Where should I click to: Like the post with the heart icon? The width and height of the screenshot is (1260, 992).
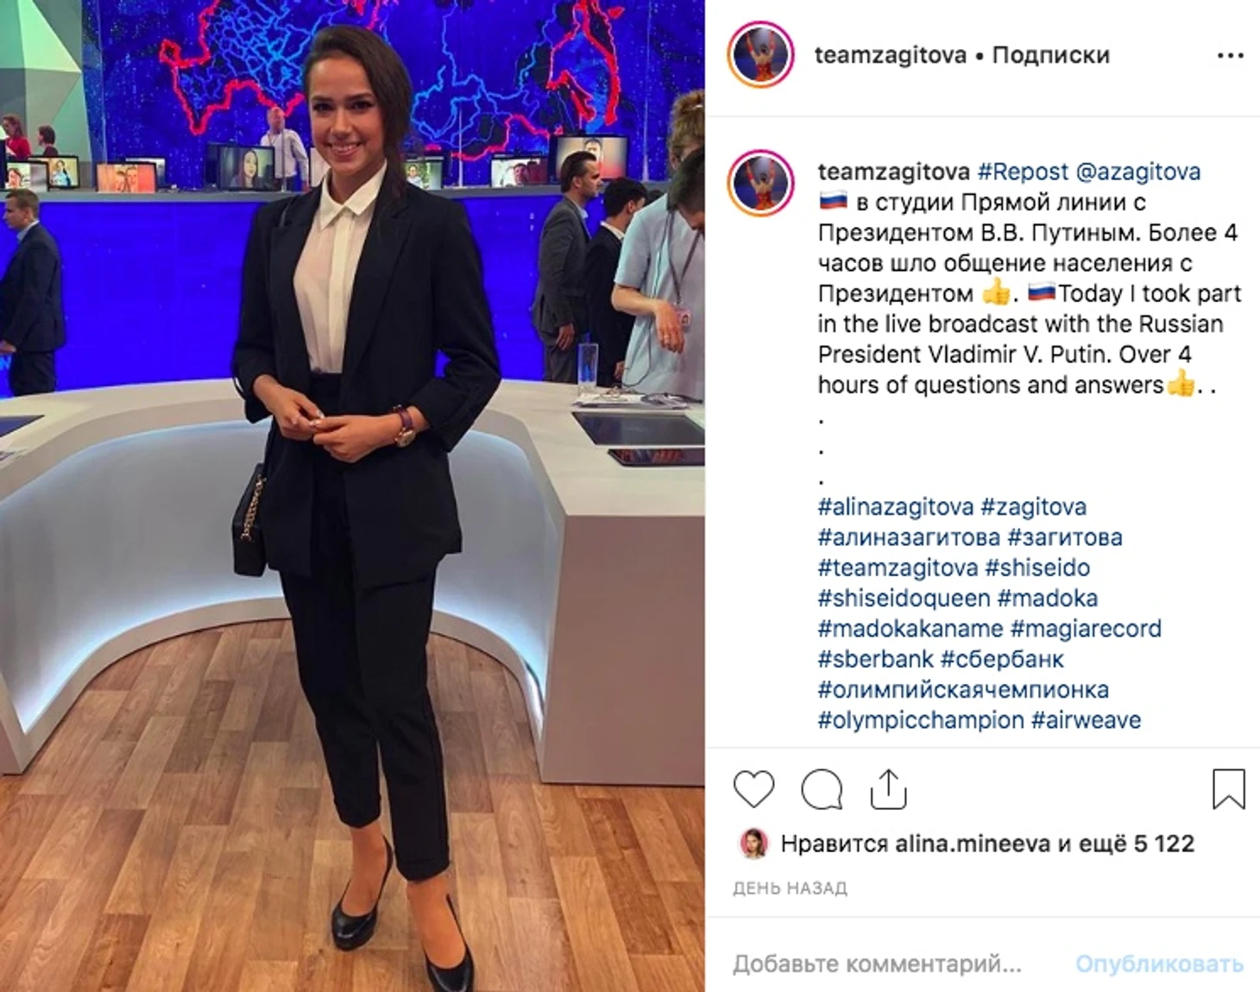click(x=753, y=789)
